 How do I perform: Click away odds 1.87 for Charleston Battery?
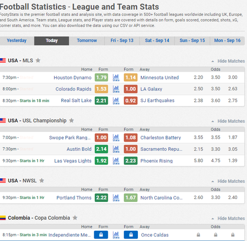233,137
